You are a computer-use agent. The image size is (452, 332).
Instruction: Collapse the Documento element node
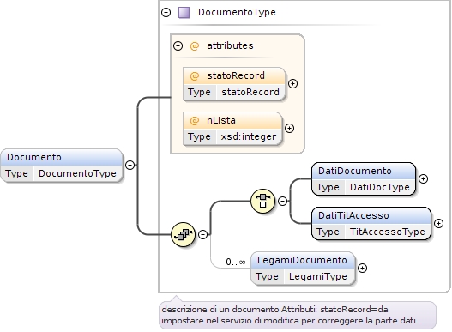130,165
